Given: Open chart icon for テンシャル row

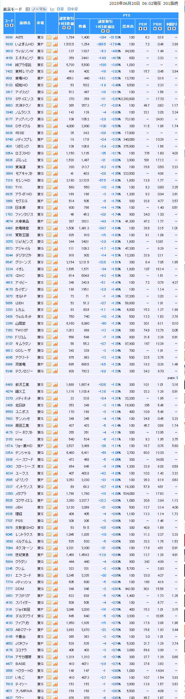Looking at the screenshot, I should click(55, 453).
